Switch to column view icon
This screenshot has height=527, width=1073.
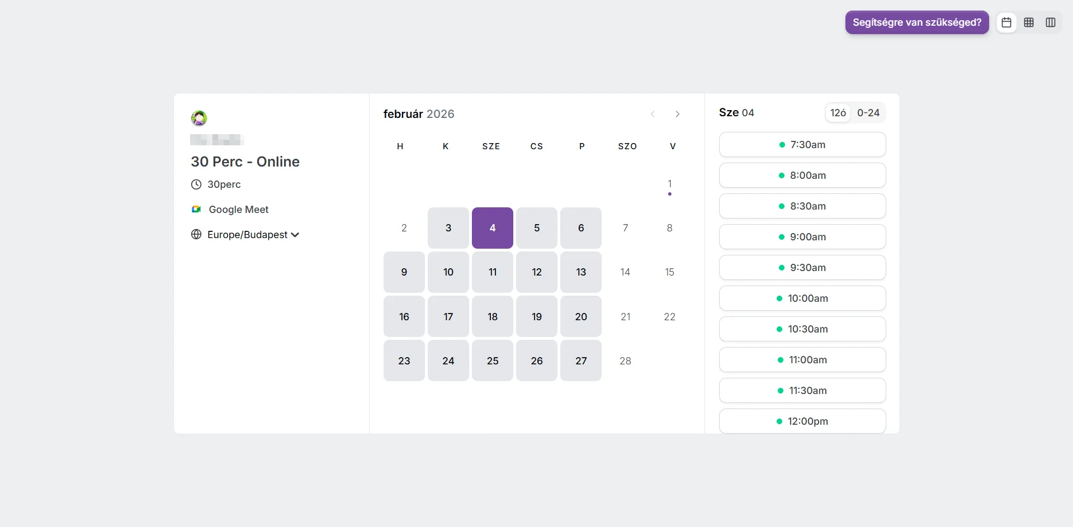[1051, 22]
